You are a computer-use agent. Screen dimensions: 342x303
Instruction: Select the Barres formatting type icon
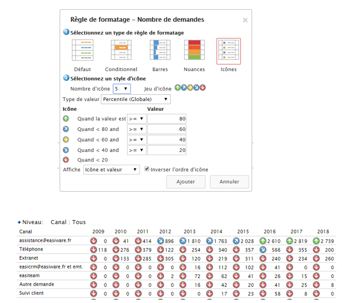click(160, 51)
